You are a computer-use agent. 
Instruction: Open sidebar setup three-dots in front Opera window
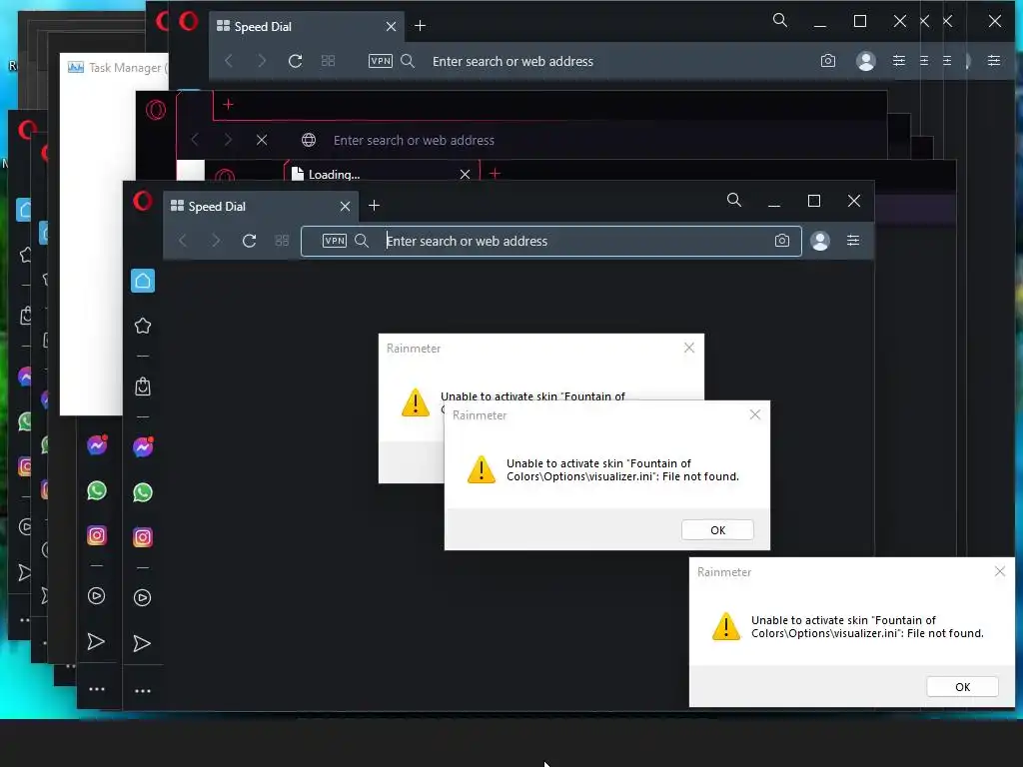coord(142,691)
